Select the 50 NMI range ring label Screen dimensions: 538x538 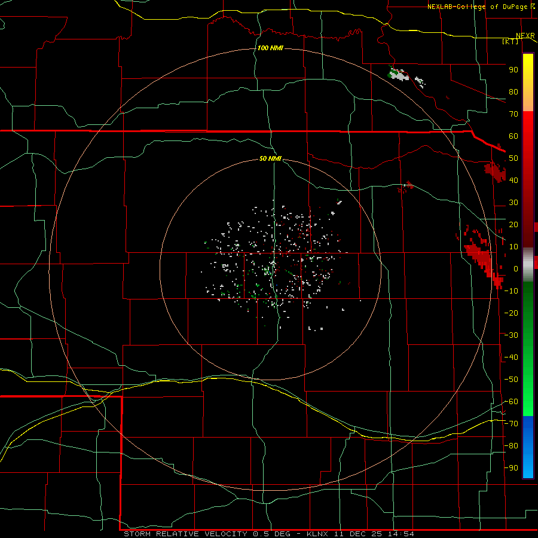270,158
